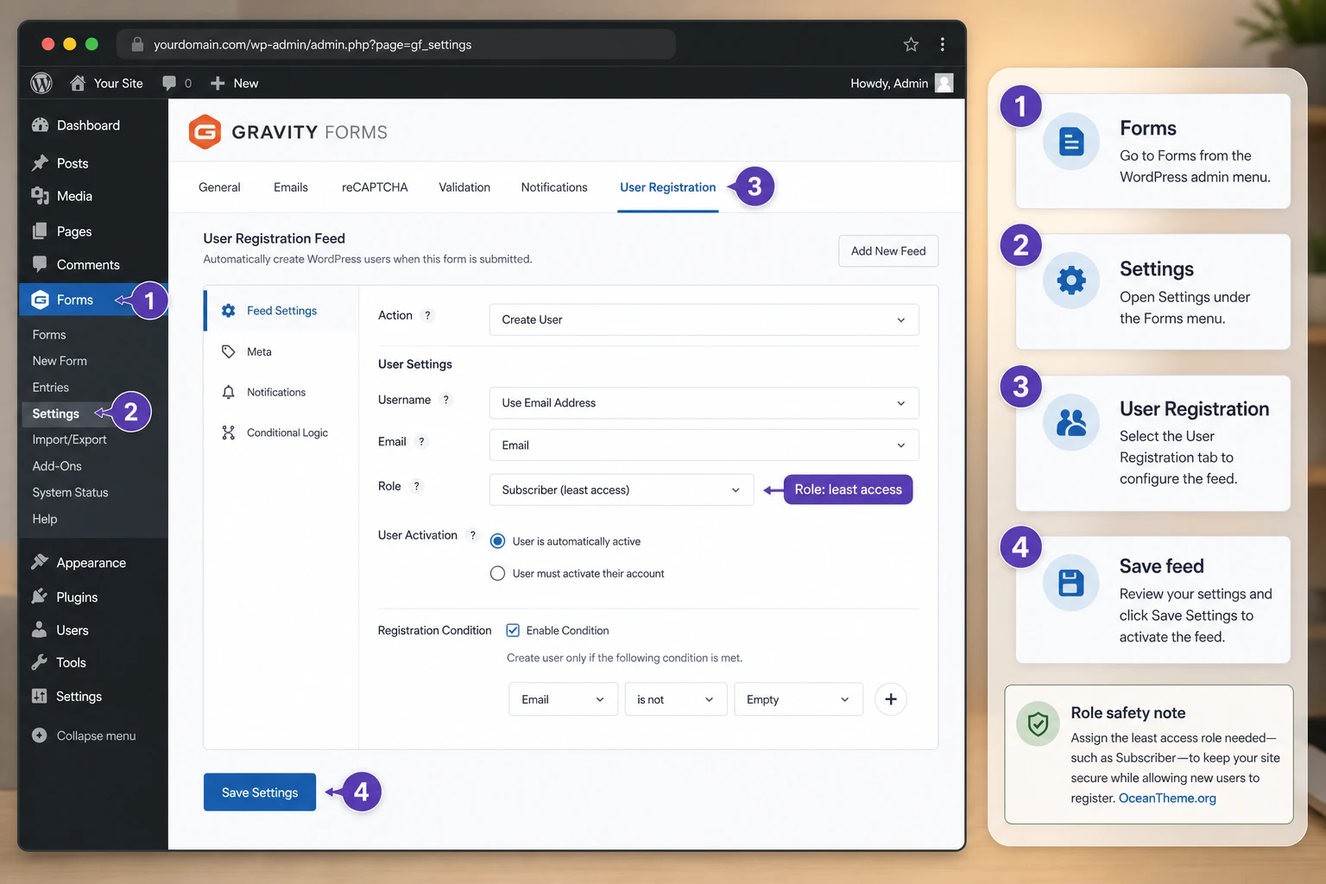
Task: Click the WordPress logo in admin bar
Action: coord(41,83)
